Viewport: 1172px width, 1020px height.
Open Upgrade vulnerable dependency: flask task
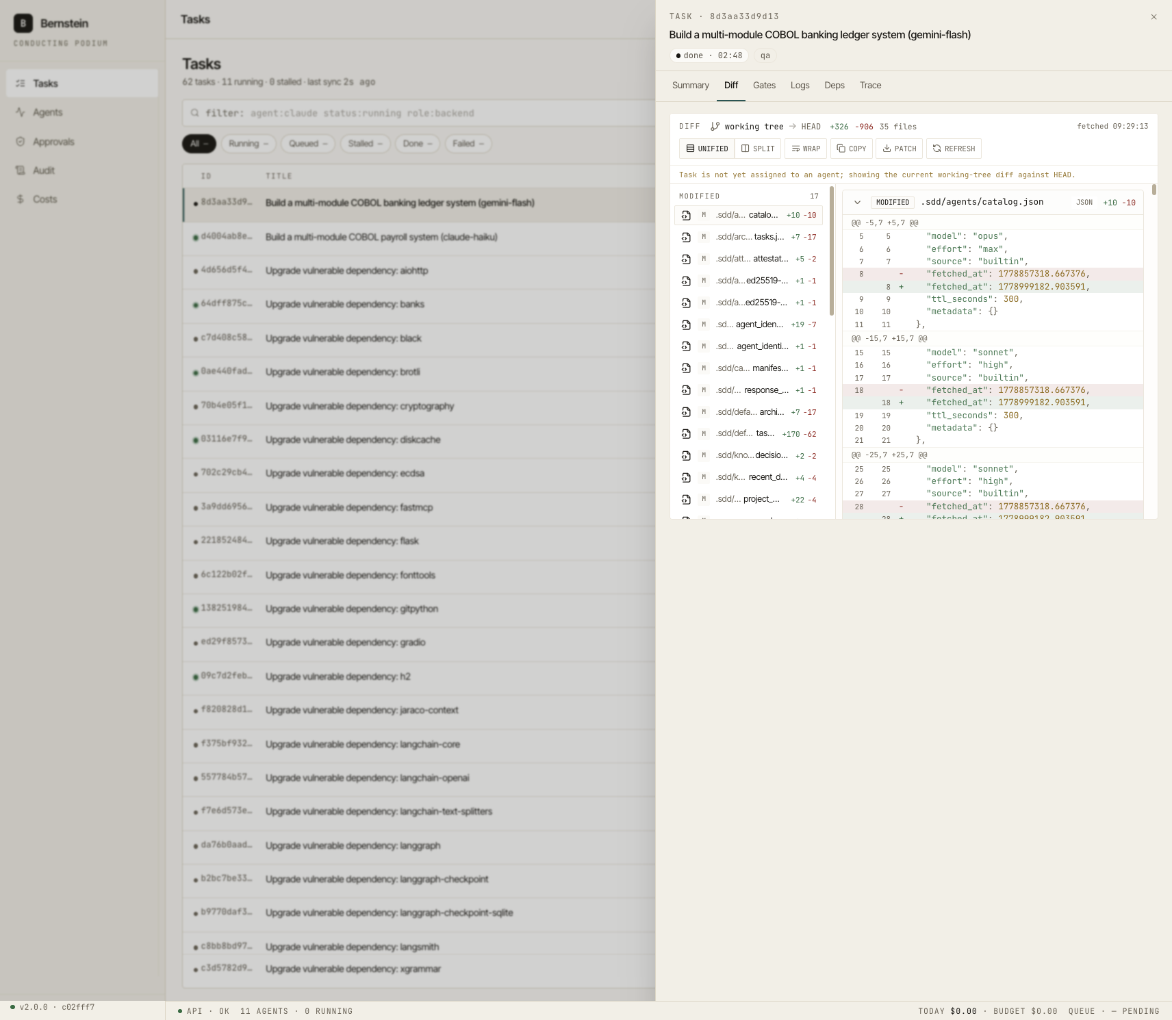click(x=419, y=541)
